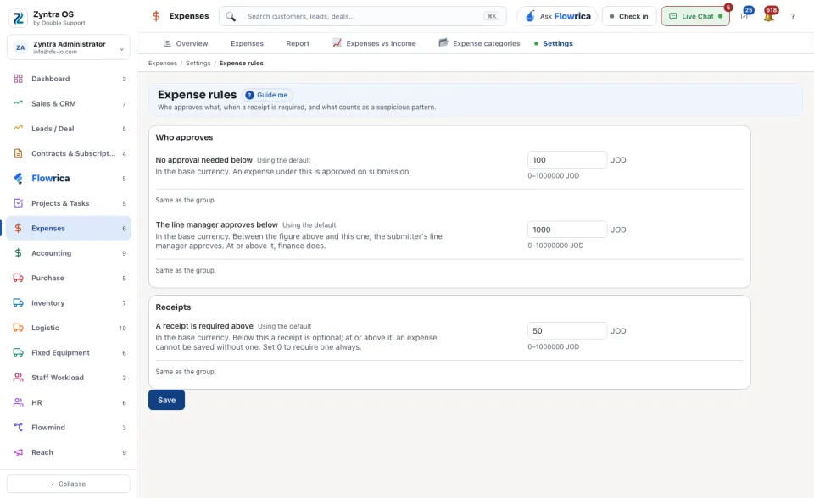The width and height of the screenshot is (814, 498).
Task: Focus the search customers, leads, deals field
Action: coord(363,17)
